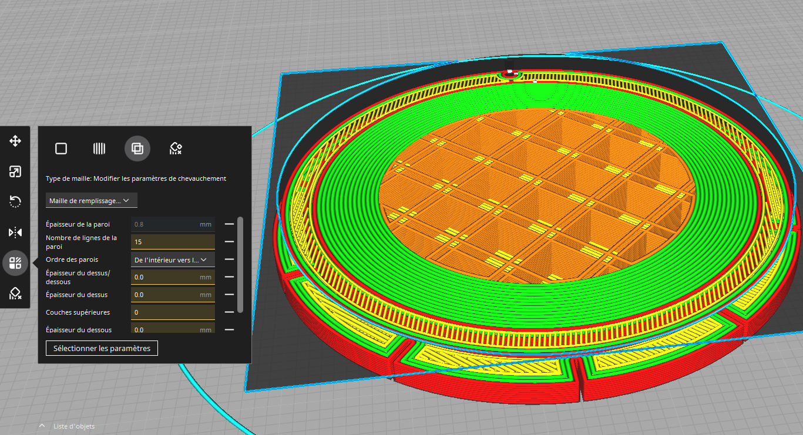This screenshot has height=435, width=803.
Task: Choose the don't support overlaps mesh icon
Action: tap(176, 149)
